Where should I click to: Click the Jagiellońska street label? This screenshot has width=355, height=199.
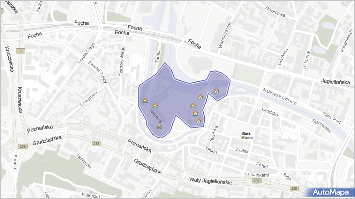[x=335, y=82]
